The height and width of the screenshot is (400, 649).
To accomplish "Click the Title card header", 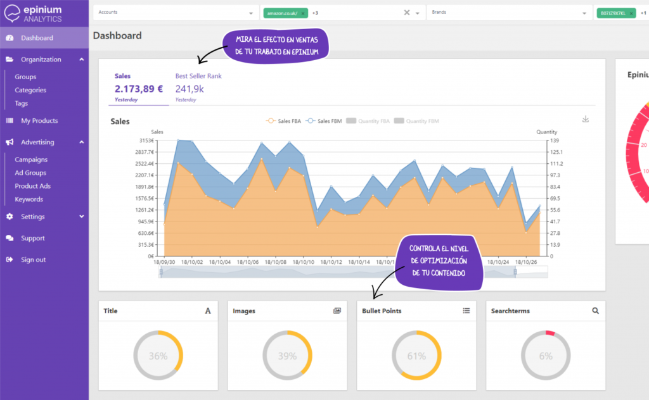I will [x=158, y=311].
